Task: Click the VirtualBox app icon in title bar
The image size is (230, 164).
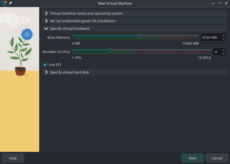Action: (4, 4)
